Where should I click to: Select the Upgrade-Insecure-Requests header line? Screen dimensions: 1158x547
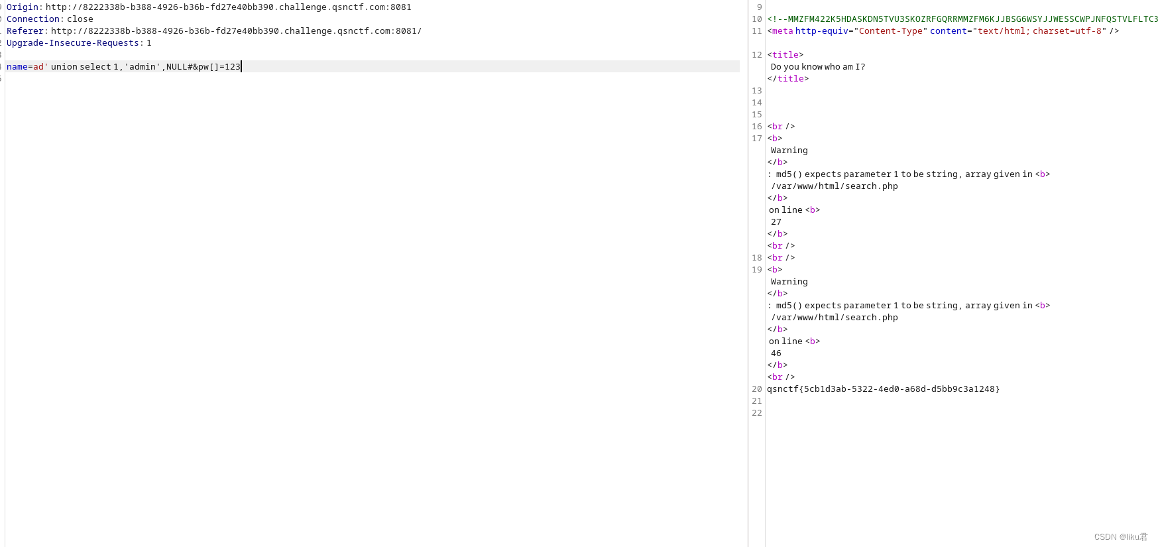click(x=79, y=43)
